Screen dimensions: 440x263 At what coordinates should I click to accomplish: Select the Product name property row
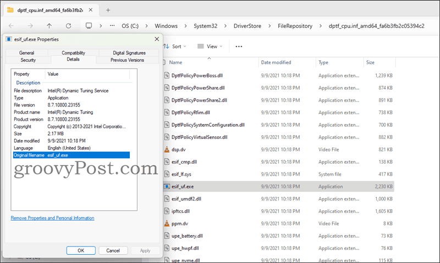click(71, 112)
